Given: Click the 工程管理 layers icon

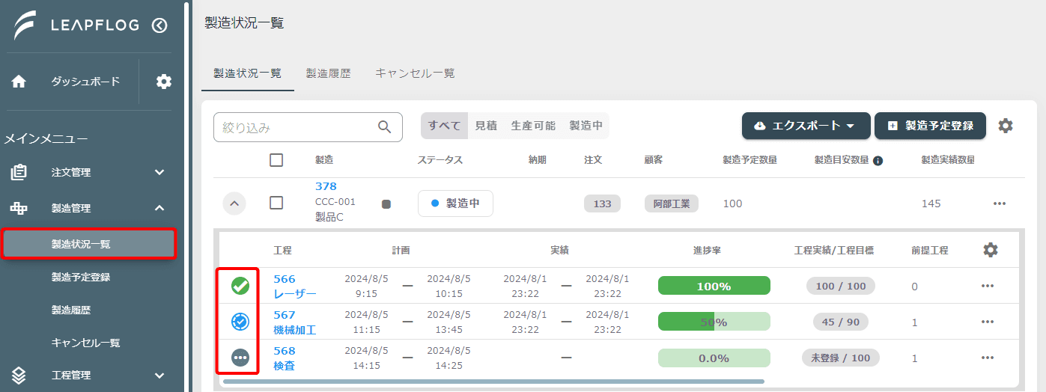Looking at the screenshot, I should 19,376.
